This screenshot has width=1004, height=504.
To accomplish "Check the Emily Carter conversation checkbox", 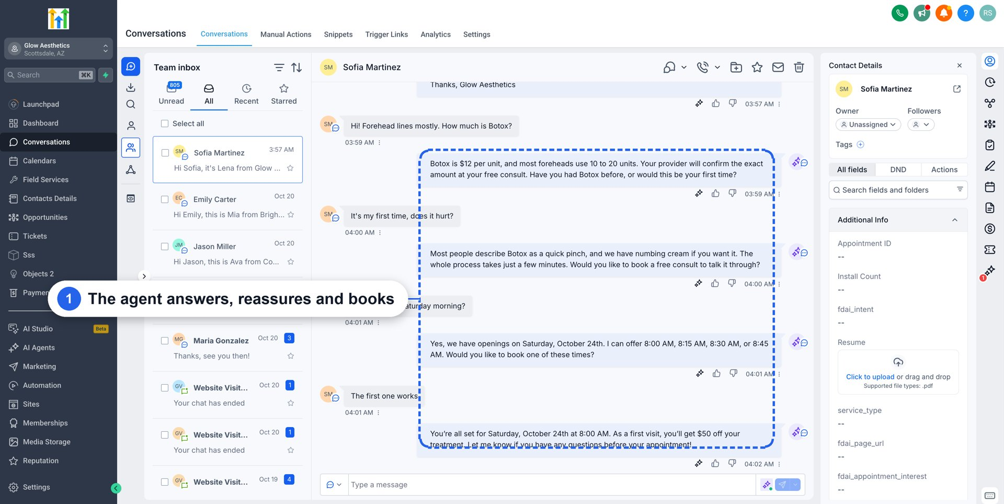I will tap(165, 199).
